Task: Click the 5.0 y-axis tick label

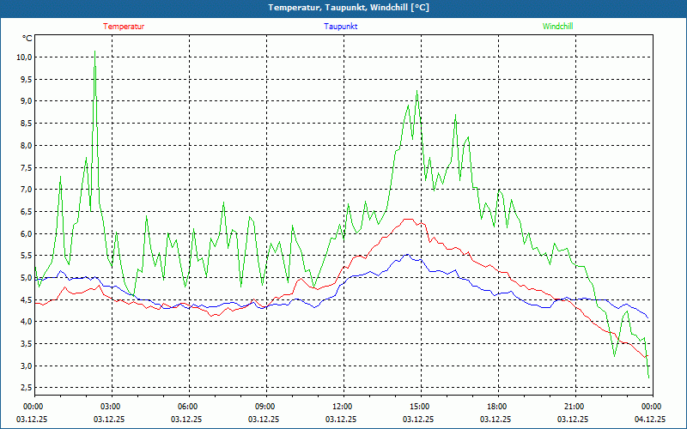Action: (25, 277)
